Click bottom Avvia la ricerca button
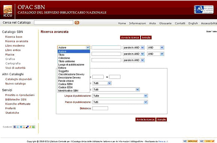 (x=145, y=120)
